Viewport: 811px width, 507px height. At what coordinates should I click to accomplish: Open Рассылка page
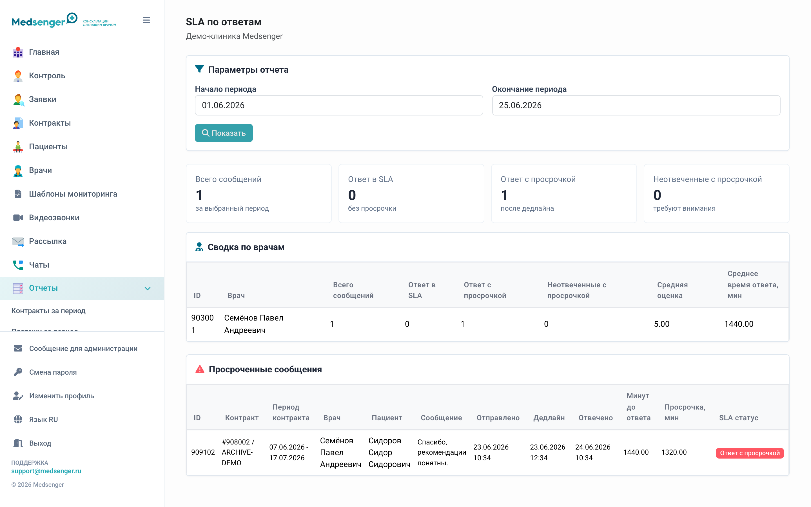(48, 241)
